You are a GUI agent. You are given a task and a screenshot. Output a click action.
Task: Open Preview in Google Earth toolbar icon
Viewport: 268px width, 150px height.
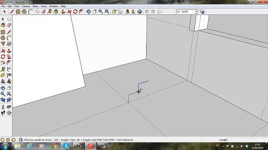[x=139, y=12]
